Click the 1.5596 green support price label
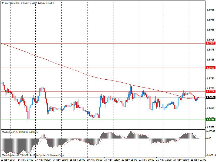Viewport: 216px width, 162px height. pos(210,119)
